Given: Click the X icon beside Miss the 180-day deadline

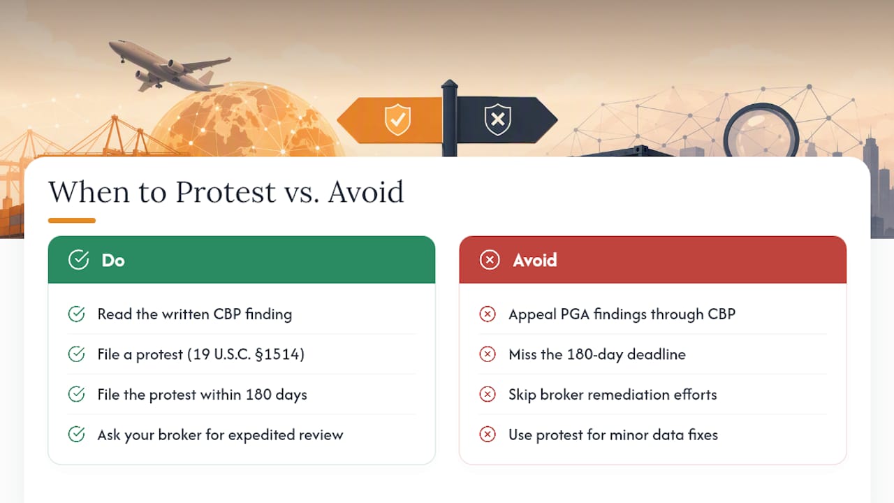Looking at the screenshot, I should 488,354.
